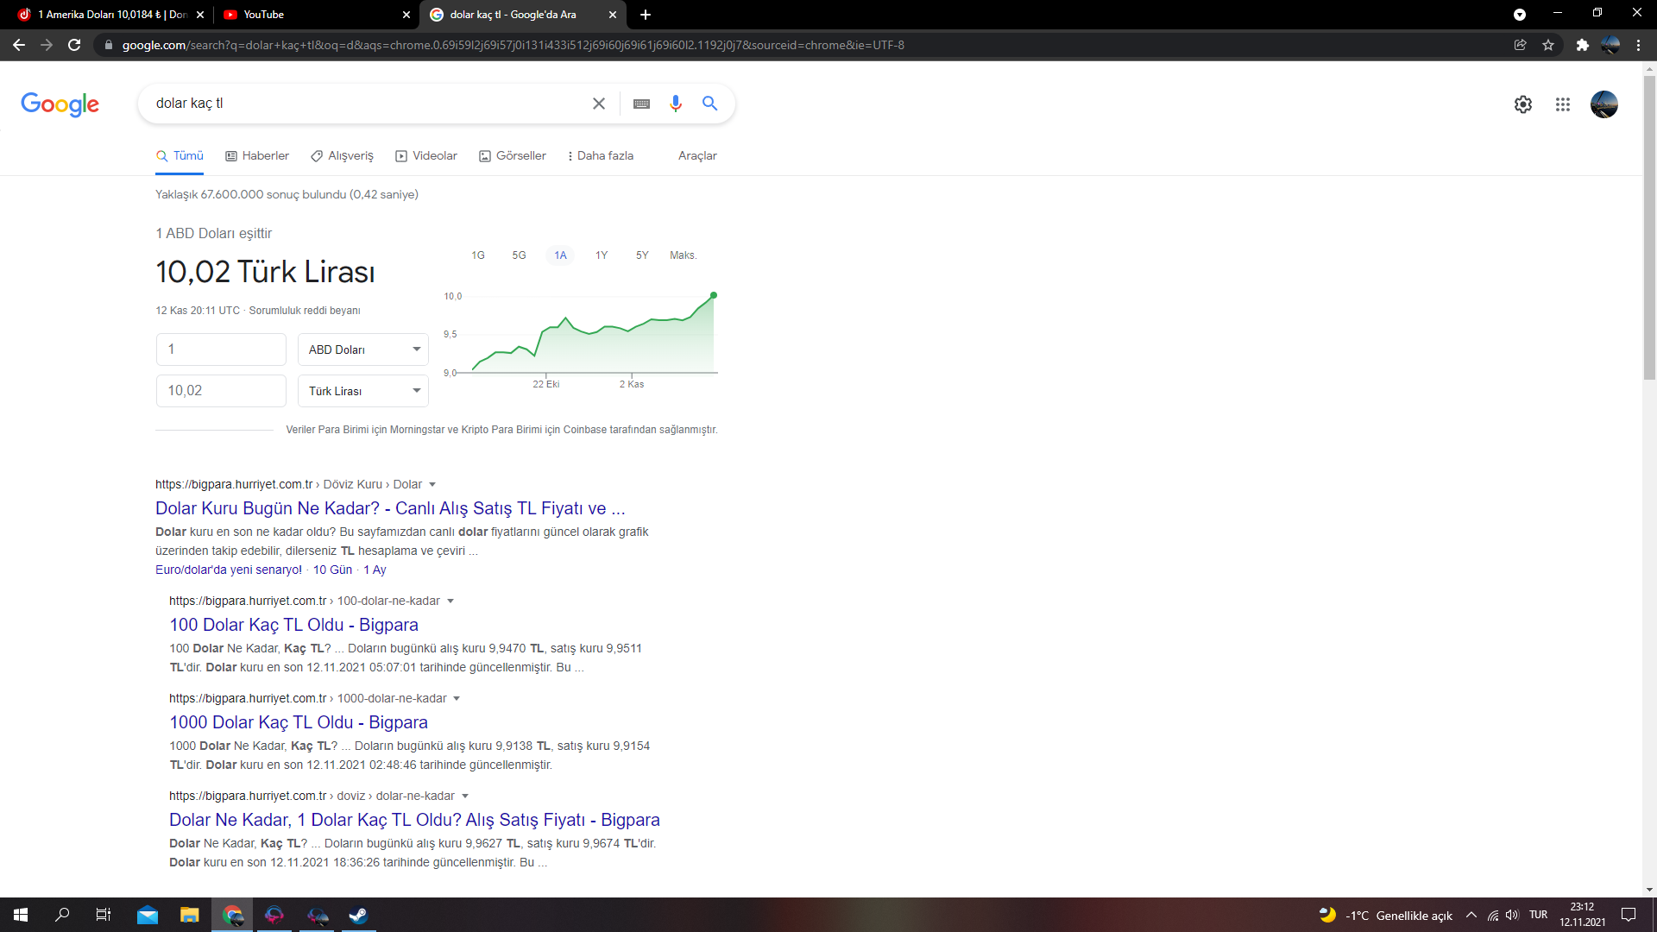
Task: Open the 100 Dolar Kaç TL Oldu link
Action: 293,625
